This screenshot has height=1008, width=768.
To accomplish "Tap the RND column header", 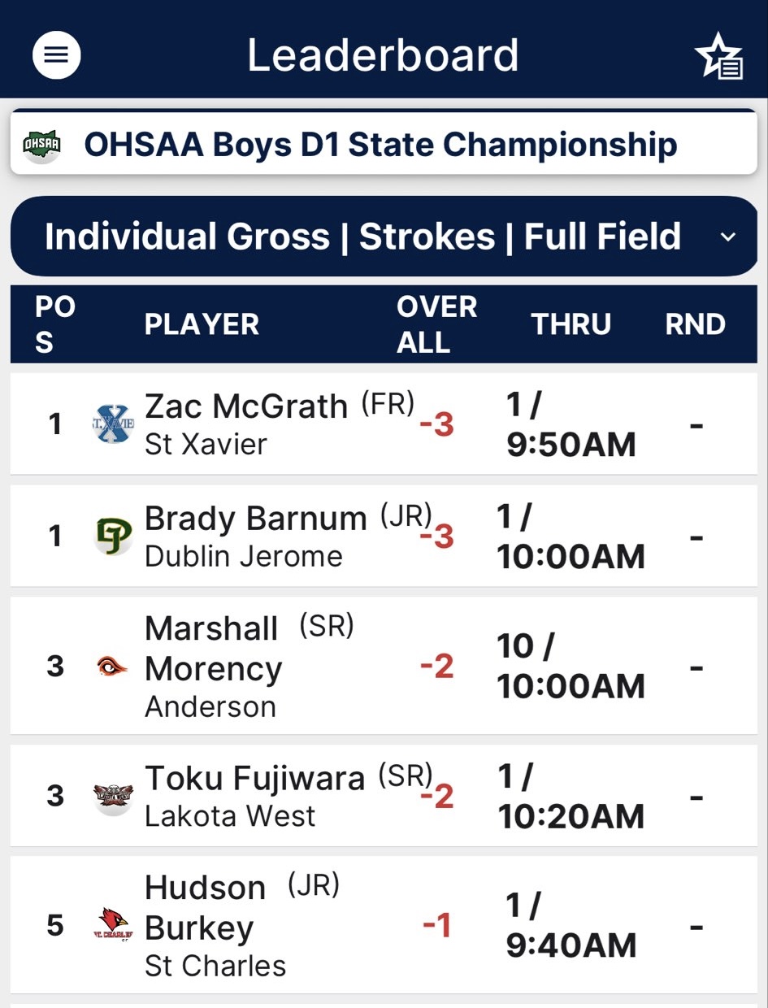I will (x=695, y=324).
